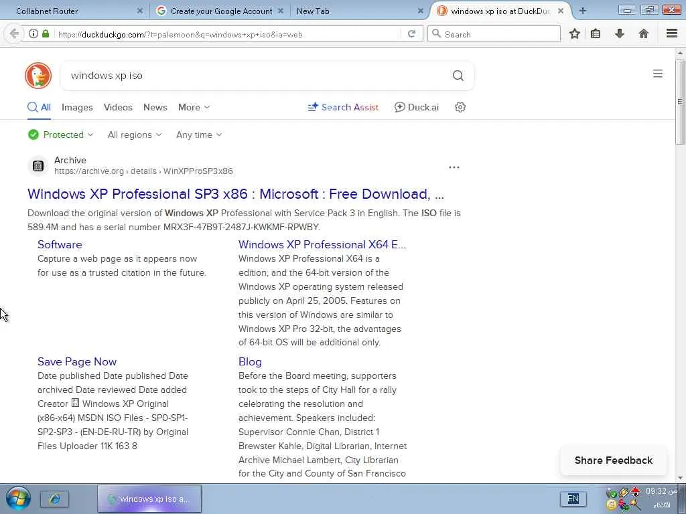Open the downloads arrow icon
The image size is (686, 514).
pos(620,33)
